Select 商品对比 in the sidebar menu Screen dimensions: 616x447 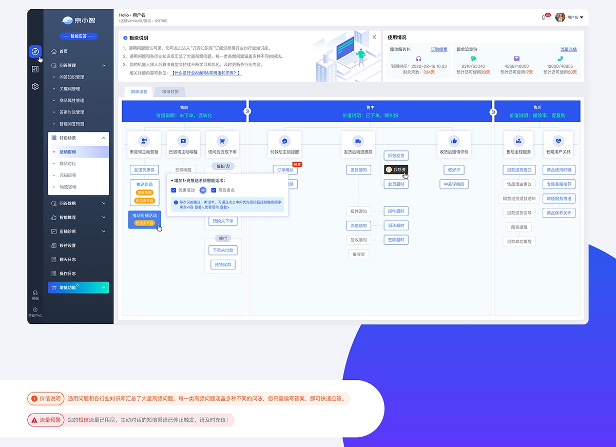68,164
